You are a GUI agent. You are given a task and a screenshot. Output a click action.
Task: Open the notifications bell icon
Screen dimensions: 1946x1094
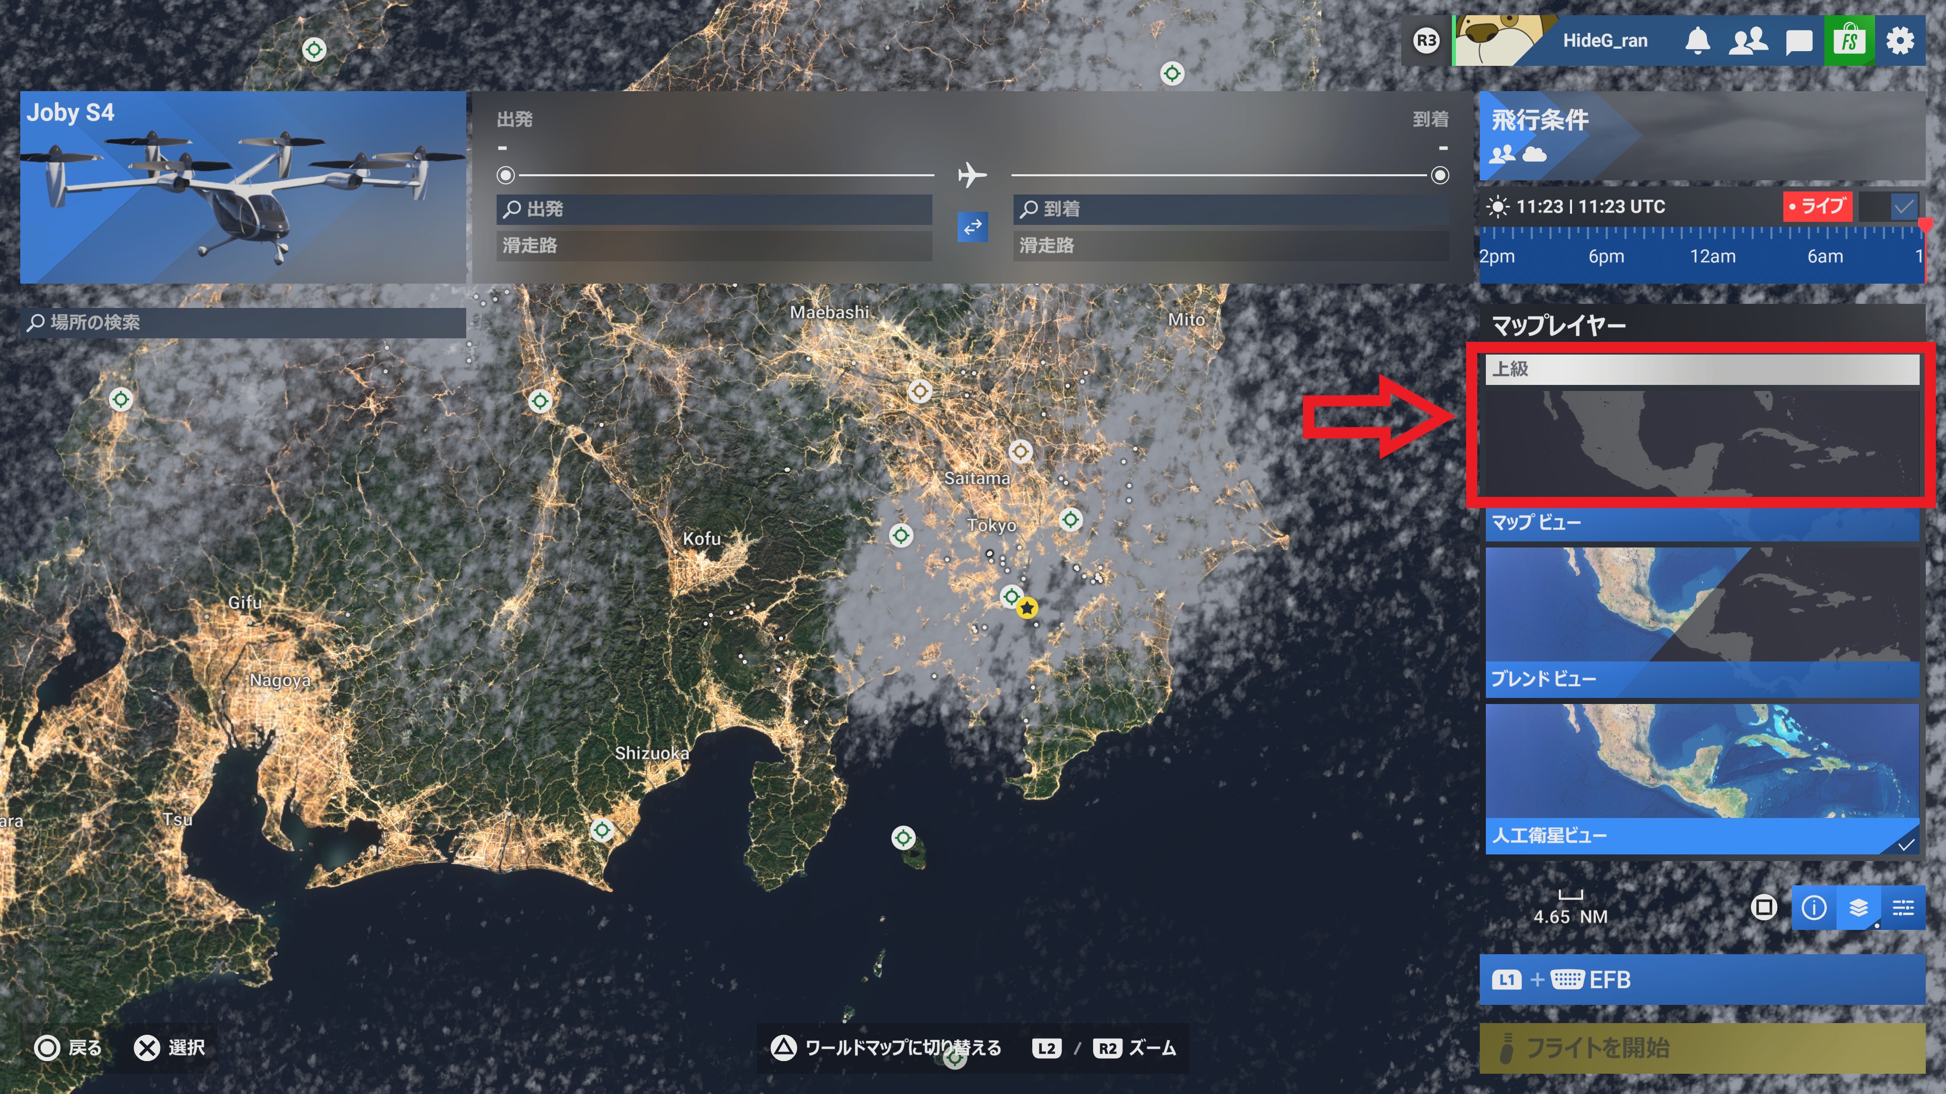(1698, 40)
